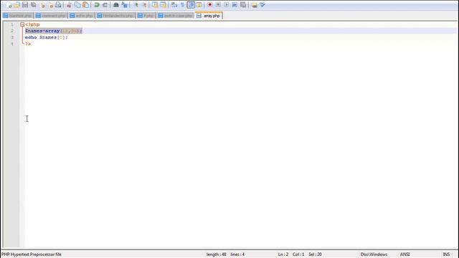
Task: Click the Paste clipboard icon
Action: (x=85, y=5)
